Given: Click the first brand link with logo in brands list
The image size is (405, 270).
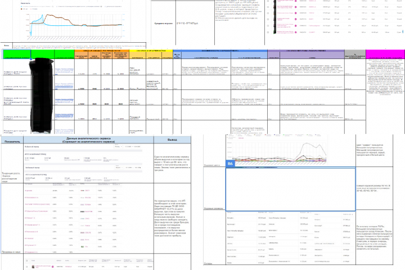Looking at the screenshot, I should pyautogui.click(x=85, y=191).
